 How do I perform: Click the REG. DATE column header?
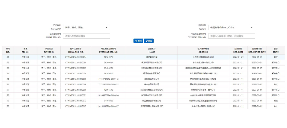238,50
